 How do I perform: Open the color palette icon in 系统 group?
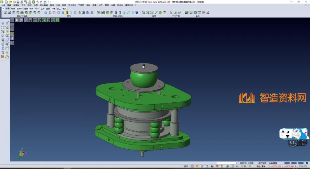pyautogui.click(x=186, y=13)
